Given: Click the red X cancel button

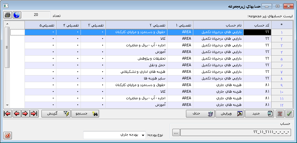Looking at the screenshot, I should pos(280,114).
